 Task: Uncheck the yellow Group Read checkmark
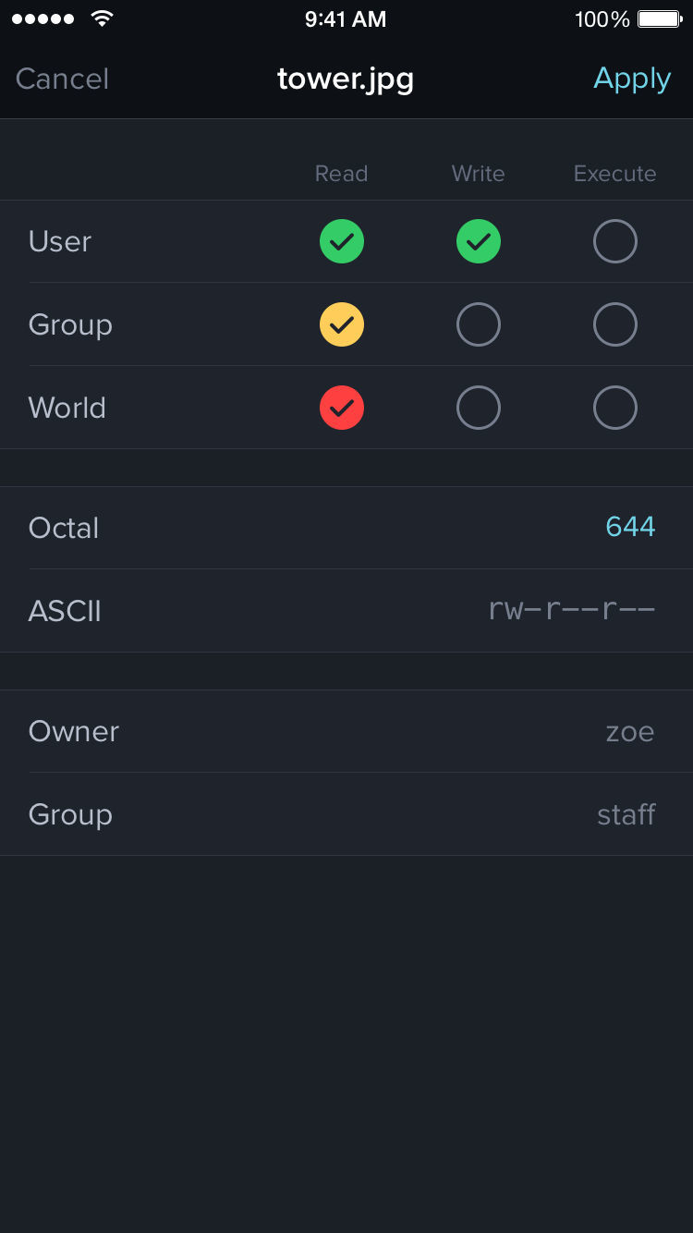(342, 324)
